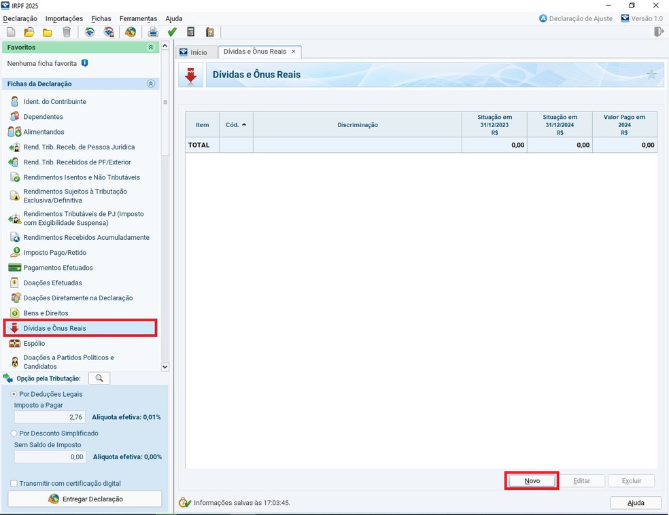Click the exit door icon at top right

click(658, 32)
